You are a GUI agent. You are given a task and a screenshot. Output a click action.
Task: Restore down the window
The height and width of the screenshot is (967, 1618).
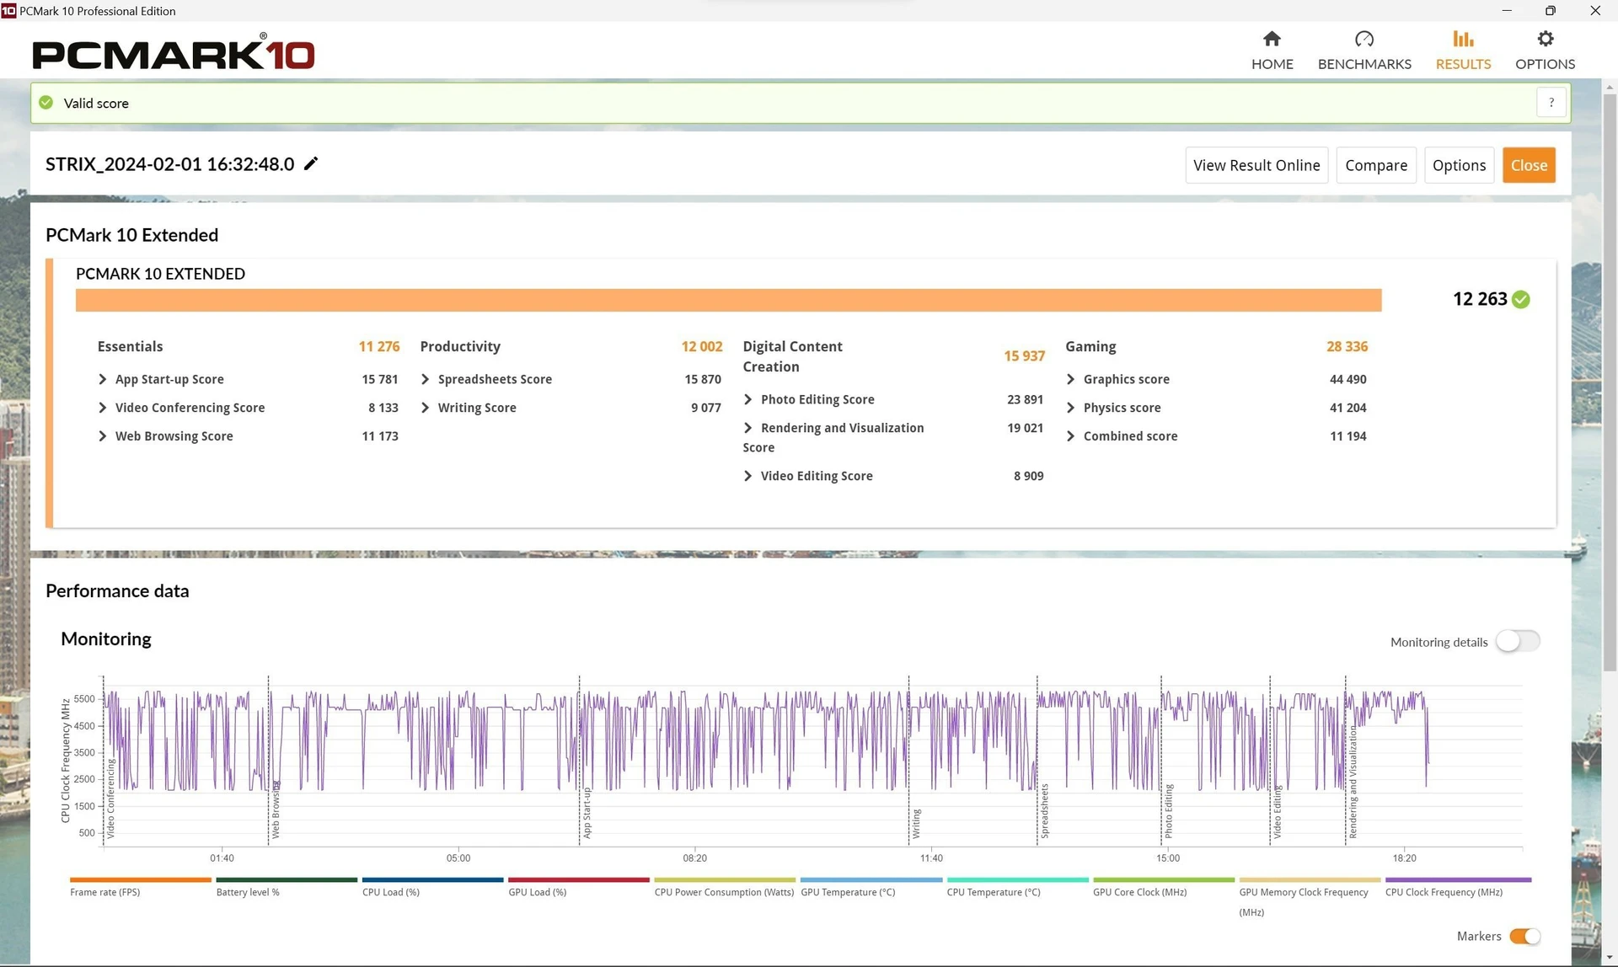(x=1550, y=11)
